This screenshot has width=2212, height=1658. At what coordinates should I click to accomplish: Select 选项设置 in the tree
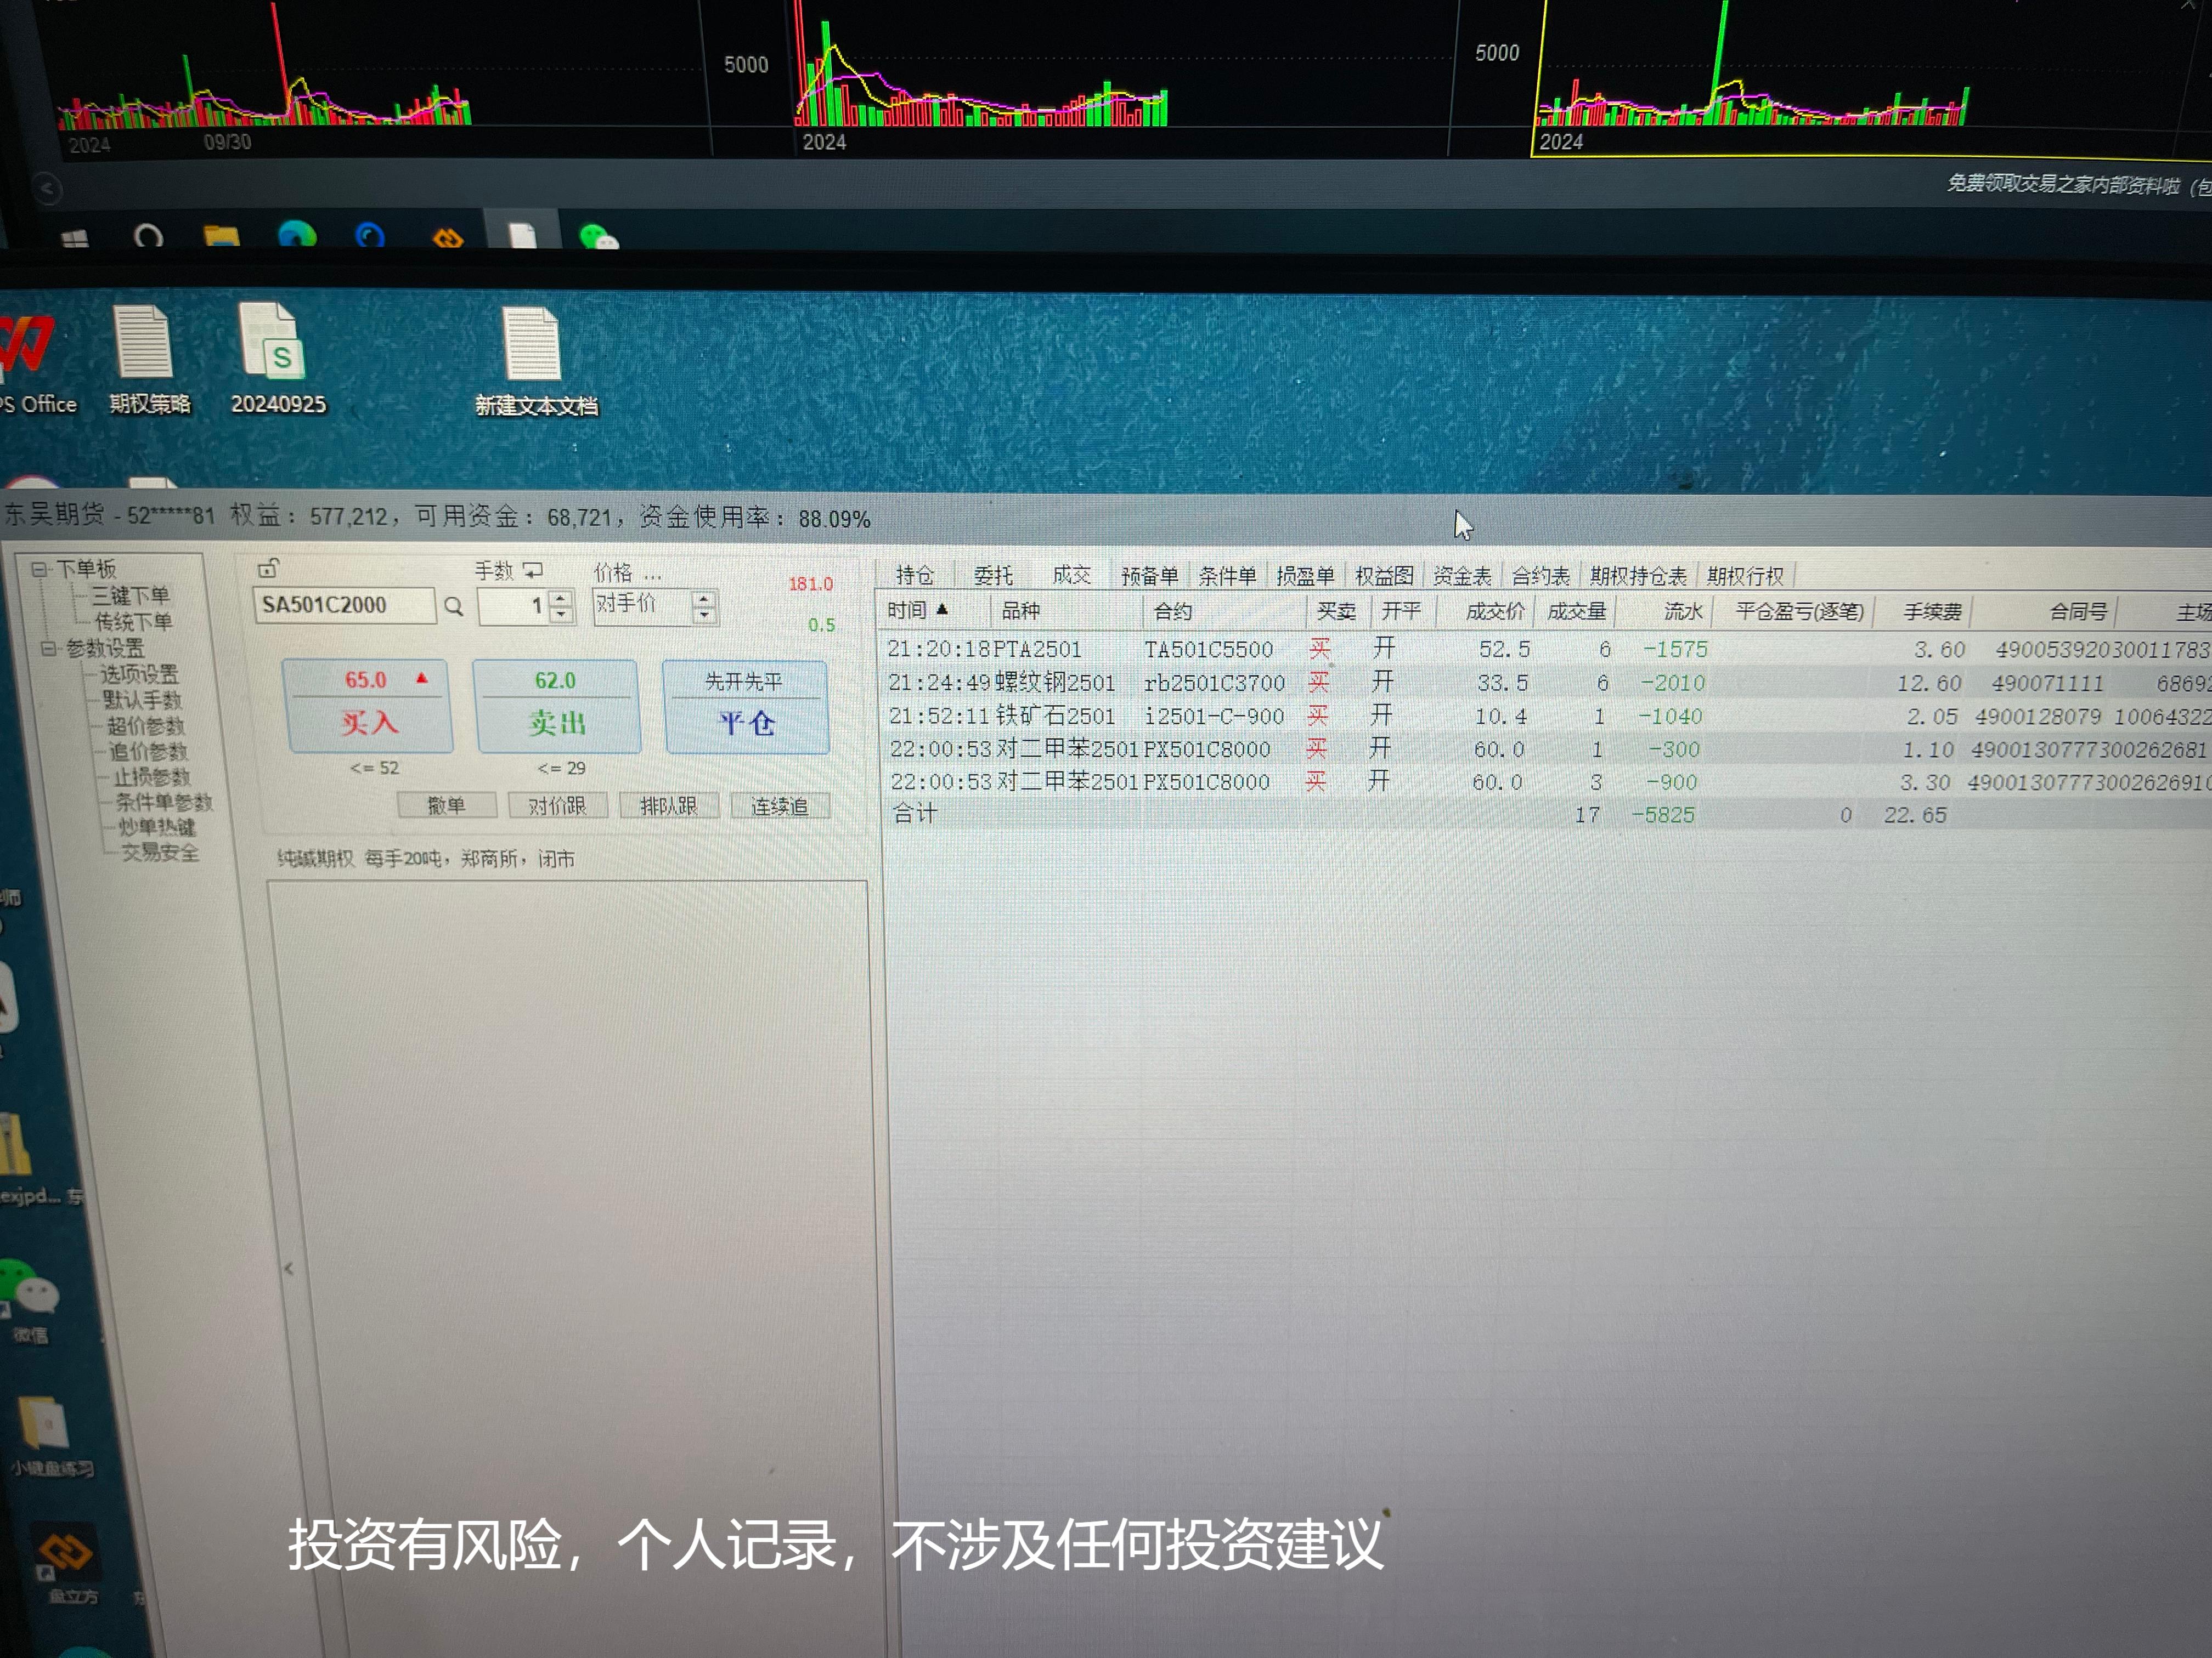[139, 674]
